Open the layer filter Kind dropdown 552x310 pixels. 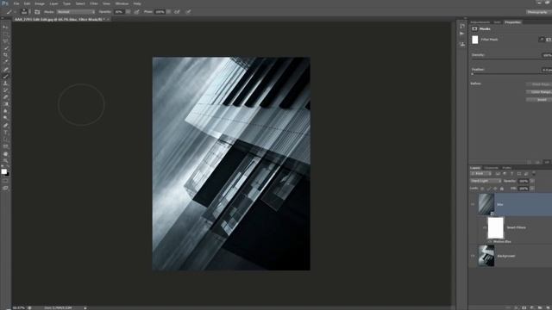481,174
